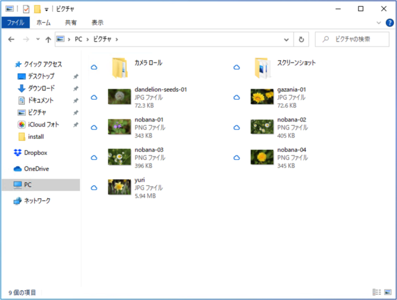Open the Help question mark icon

[x=389, y=22]
